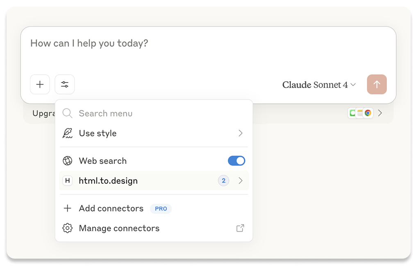Open the Claude Sonnet 4 model dropdown

pyautogui.click(x=319, y=85)
